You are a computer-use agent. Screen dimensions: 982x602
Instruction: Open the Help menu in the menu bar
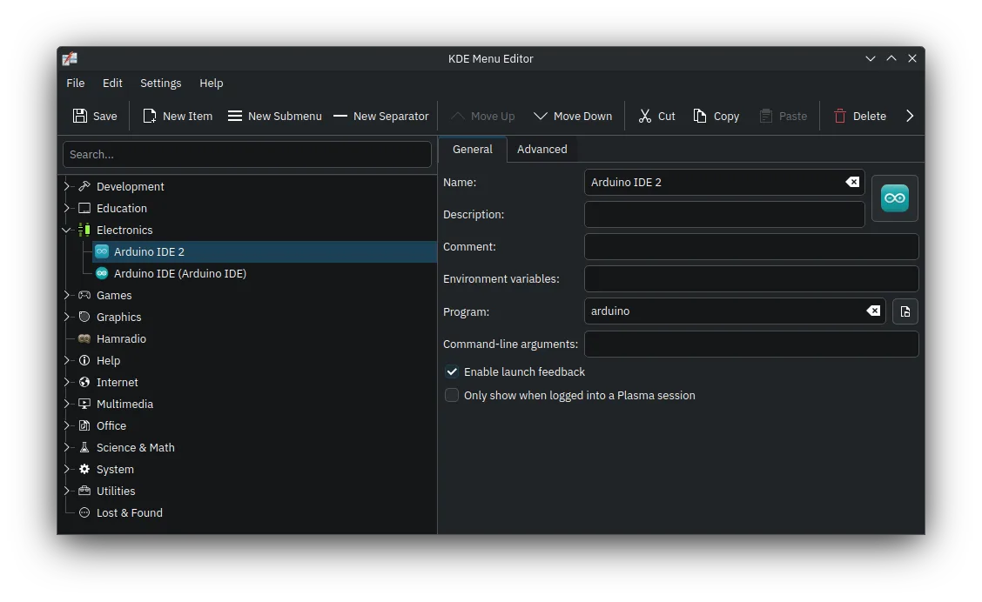click(211, 84)
